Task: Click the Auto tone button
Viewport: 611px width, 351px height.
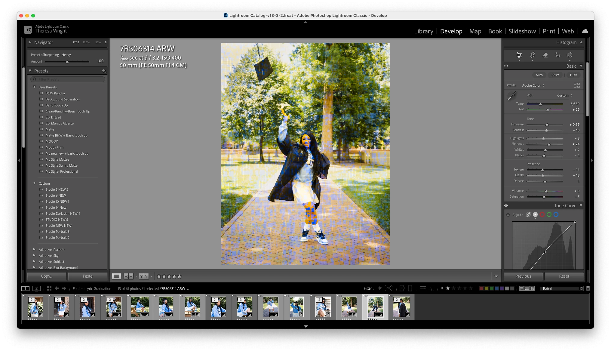Action: 539,75
